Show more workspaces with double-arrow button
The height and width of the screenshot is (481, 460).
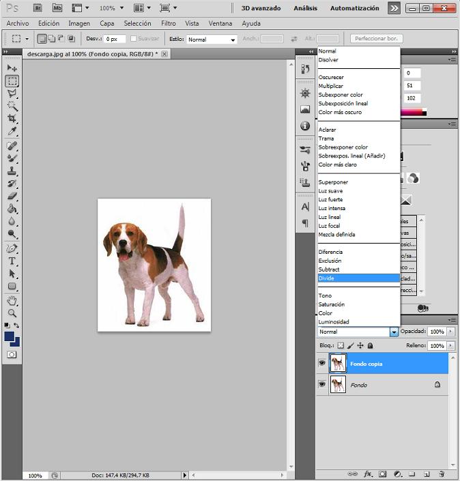pos(394,8)
